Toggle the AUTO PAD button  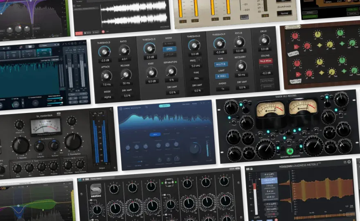267,81
